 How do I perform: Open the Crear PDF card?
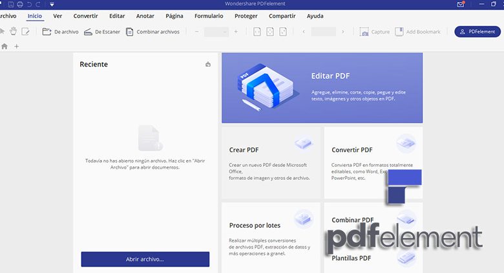point(271,163)
